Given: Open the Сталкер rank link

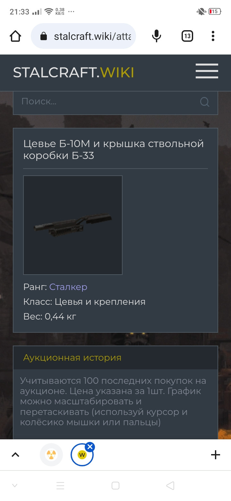Looking at the screenshot, I should tap(68, 287).
